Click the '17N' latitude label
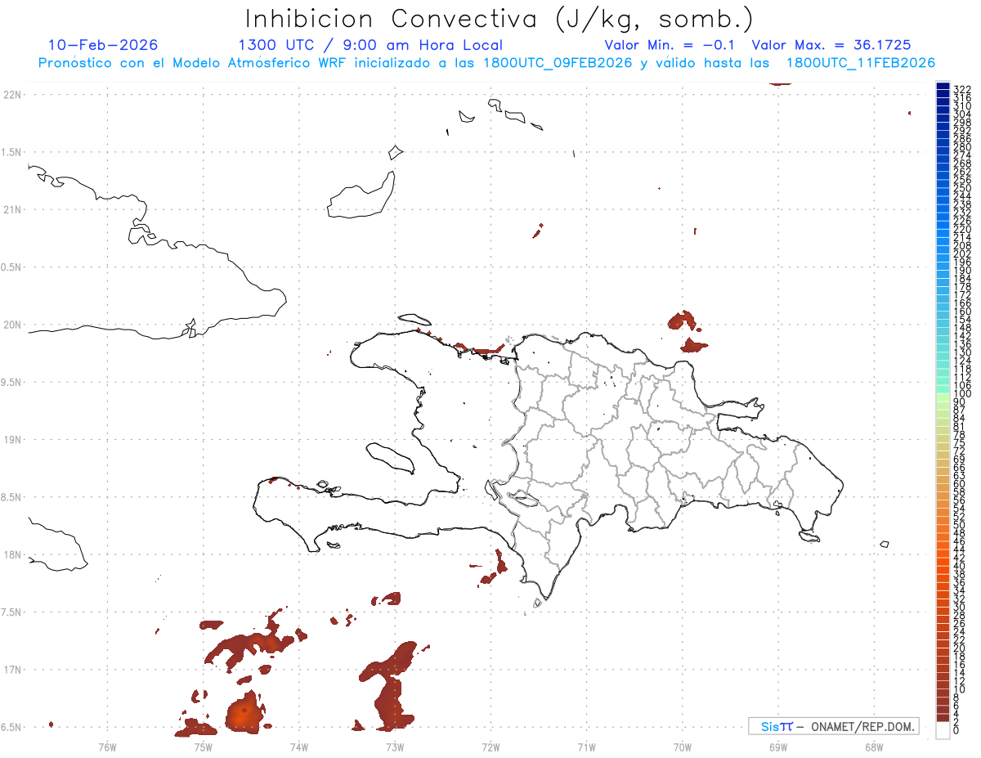This screenshot has height=758, width=981. (x=12, y=670)
